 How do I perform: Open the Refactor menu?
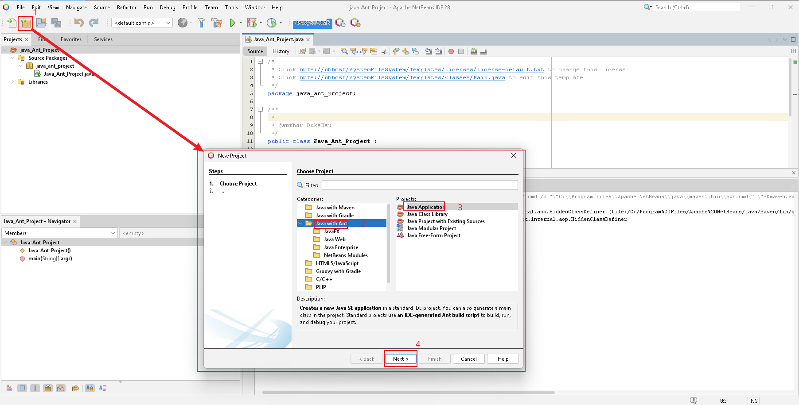click(x=127, y=8)
